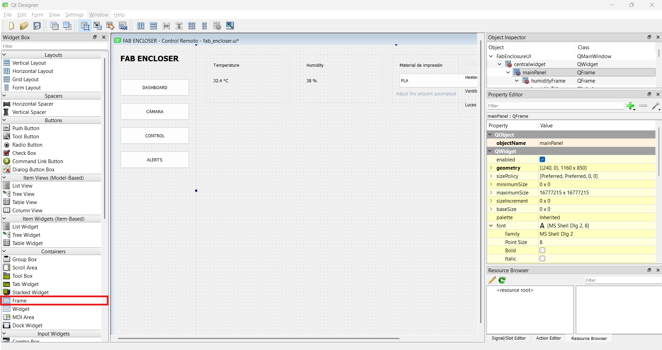Screen dimensions: 662x350
Task: Click the New form toolbar icon
Action: (x=11, y=26)
